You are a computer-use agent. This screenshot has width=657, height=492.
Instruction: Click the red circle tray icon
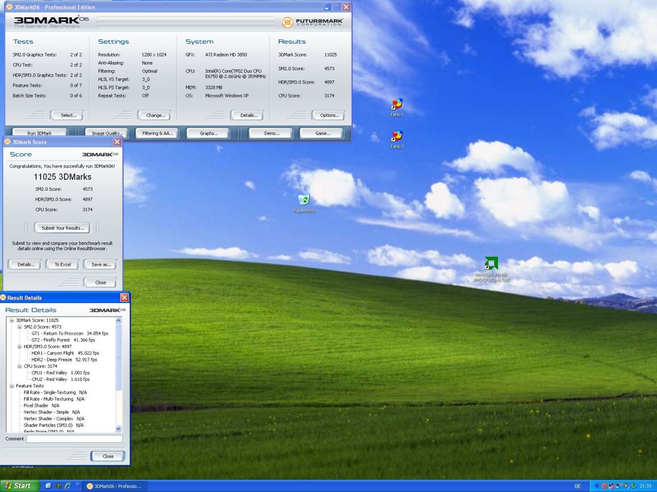604,486
